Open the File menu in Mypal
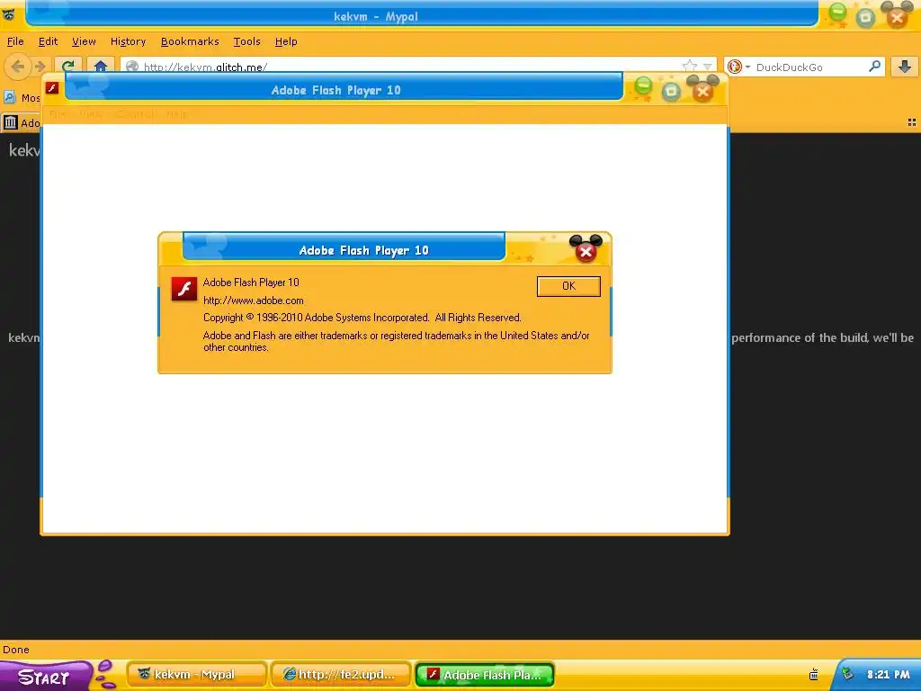The height and width of the screenshot is (691, 921). point(15,41)
